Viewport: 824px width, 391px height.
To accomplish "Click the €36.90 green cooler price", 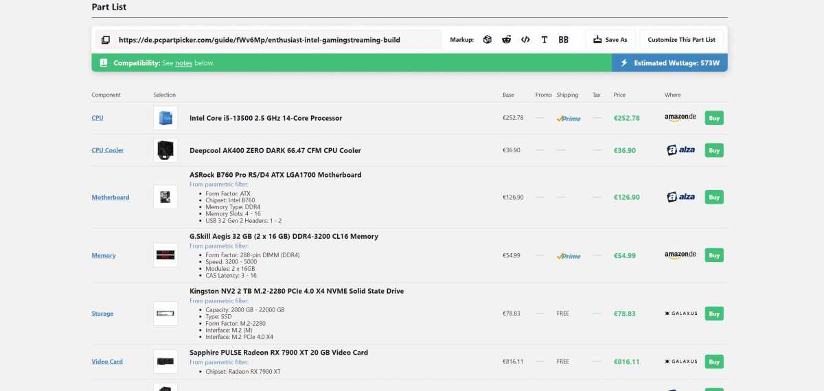I will coord(625,150).
